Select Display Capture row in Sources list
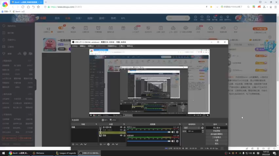 point(112,127)
